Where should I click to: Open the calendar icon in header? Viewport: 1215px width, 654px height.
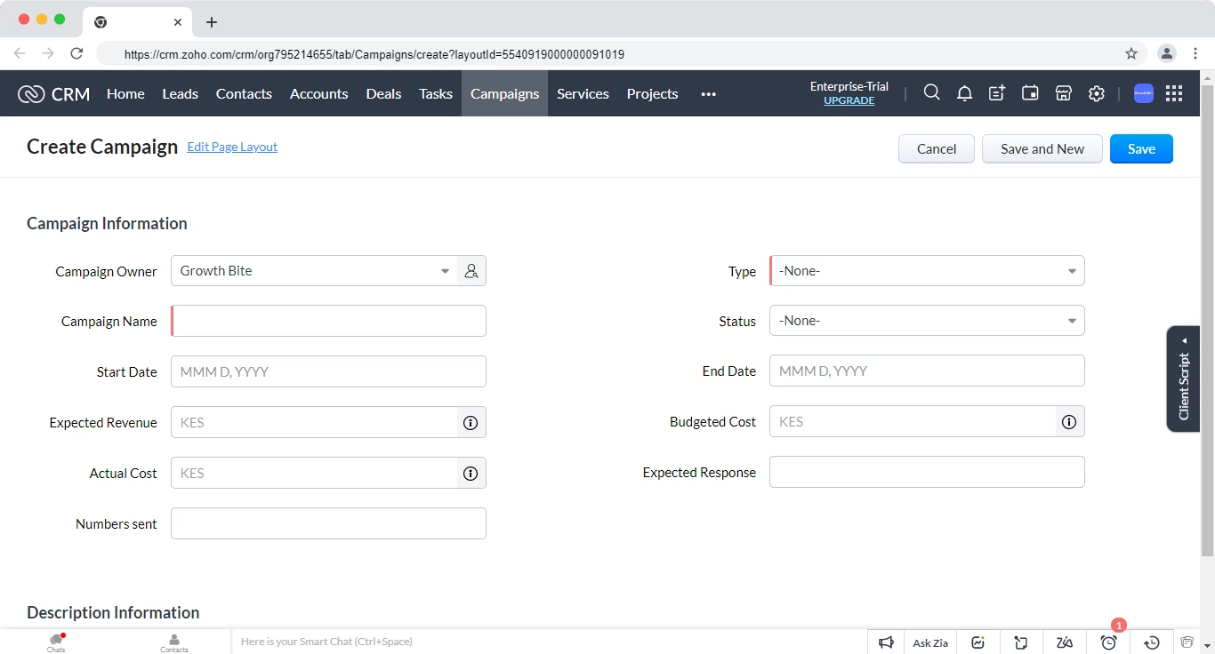tap(1030, 92)
